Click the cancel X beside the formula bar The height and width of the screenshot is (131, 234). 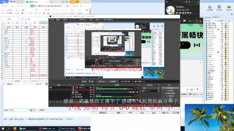pyautogui.click(x=23, y=19)
